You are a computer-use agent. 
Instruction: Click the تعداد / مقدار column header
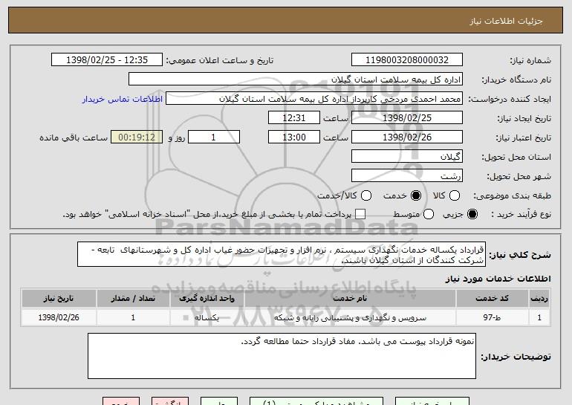(x=133, y=299)
